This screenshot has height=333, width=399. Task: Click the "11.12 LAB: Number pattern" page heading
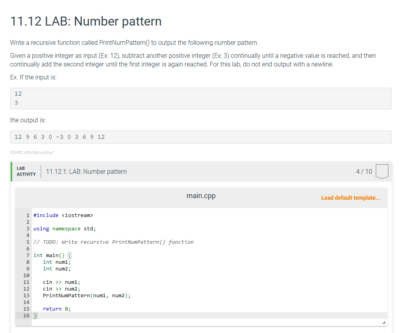pos(85,21)
